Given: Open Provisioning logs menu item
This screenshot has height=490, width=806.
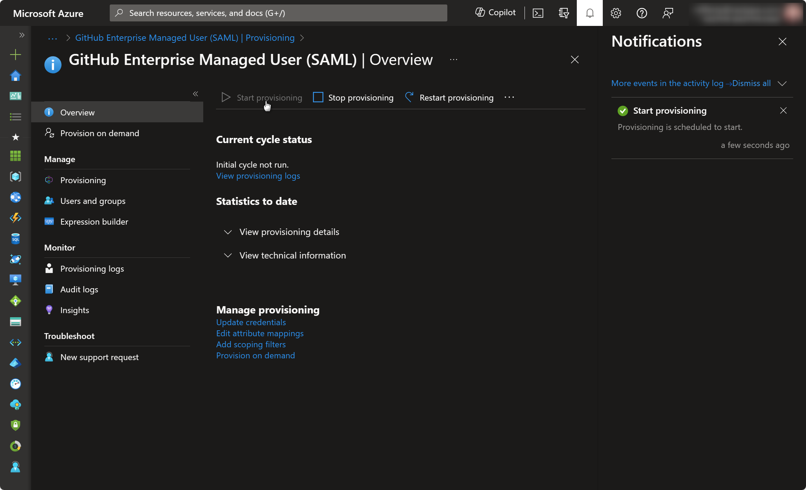Looking at the screenshot, I should coord(92,268).
